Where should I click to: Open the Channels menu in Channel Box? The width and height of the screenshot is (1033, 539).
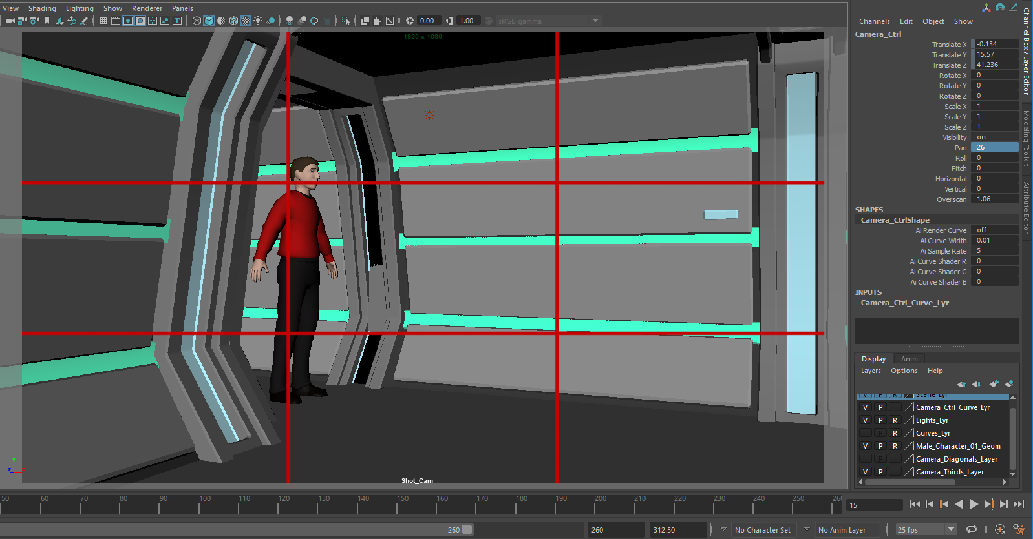pyautogui.click(x=874, y=21)
